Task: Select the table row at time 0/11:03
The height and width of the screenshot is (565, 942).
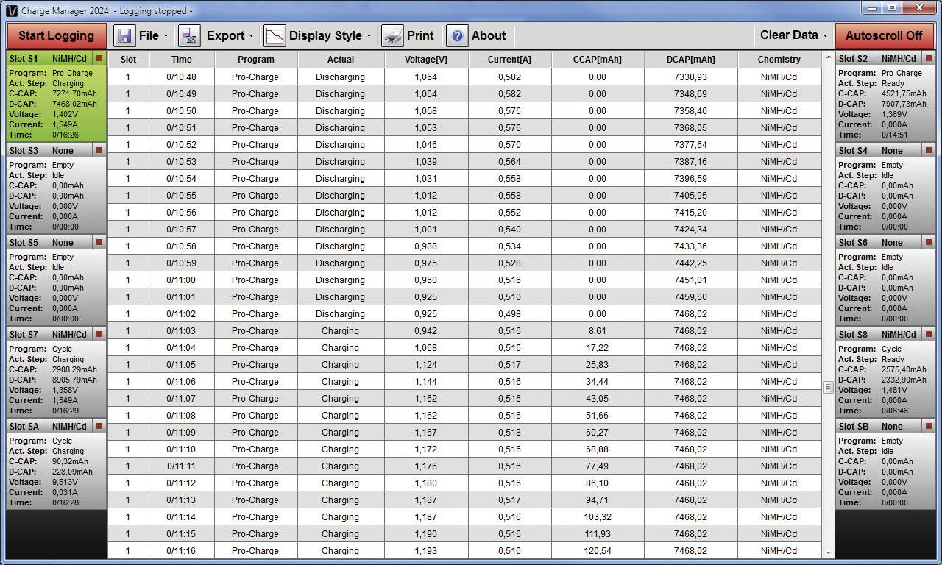Action: [464, 331]
